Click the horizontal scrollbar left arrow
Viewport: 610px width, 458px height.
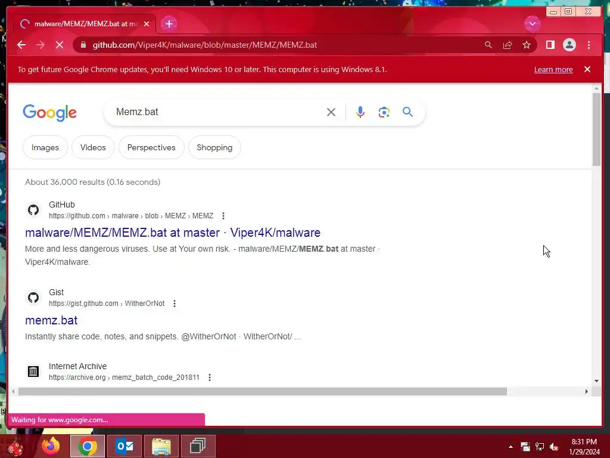coord(14,391)
